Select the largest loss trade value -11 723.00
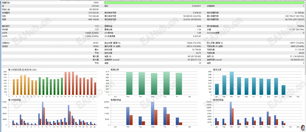This screenshot has width=306, height=132. point(299,50)
